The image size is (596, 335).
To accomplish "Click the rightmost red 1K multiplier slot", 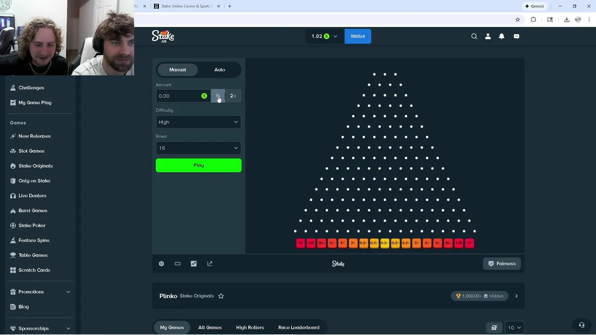I will 469,243.
